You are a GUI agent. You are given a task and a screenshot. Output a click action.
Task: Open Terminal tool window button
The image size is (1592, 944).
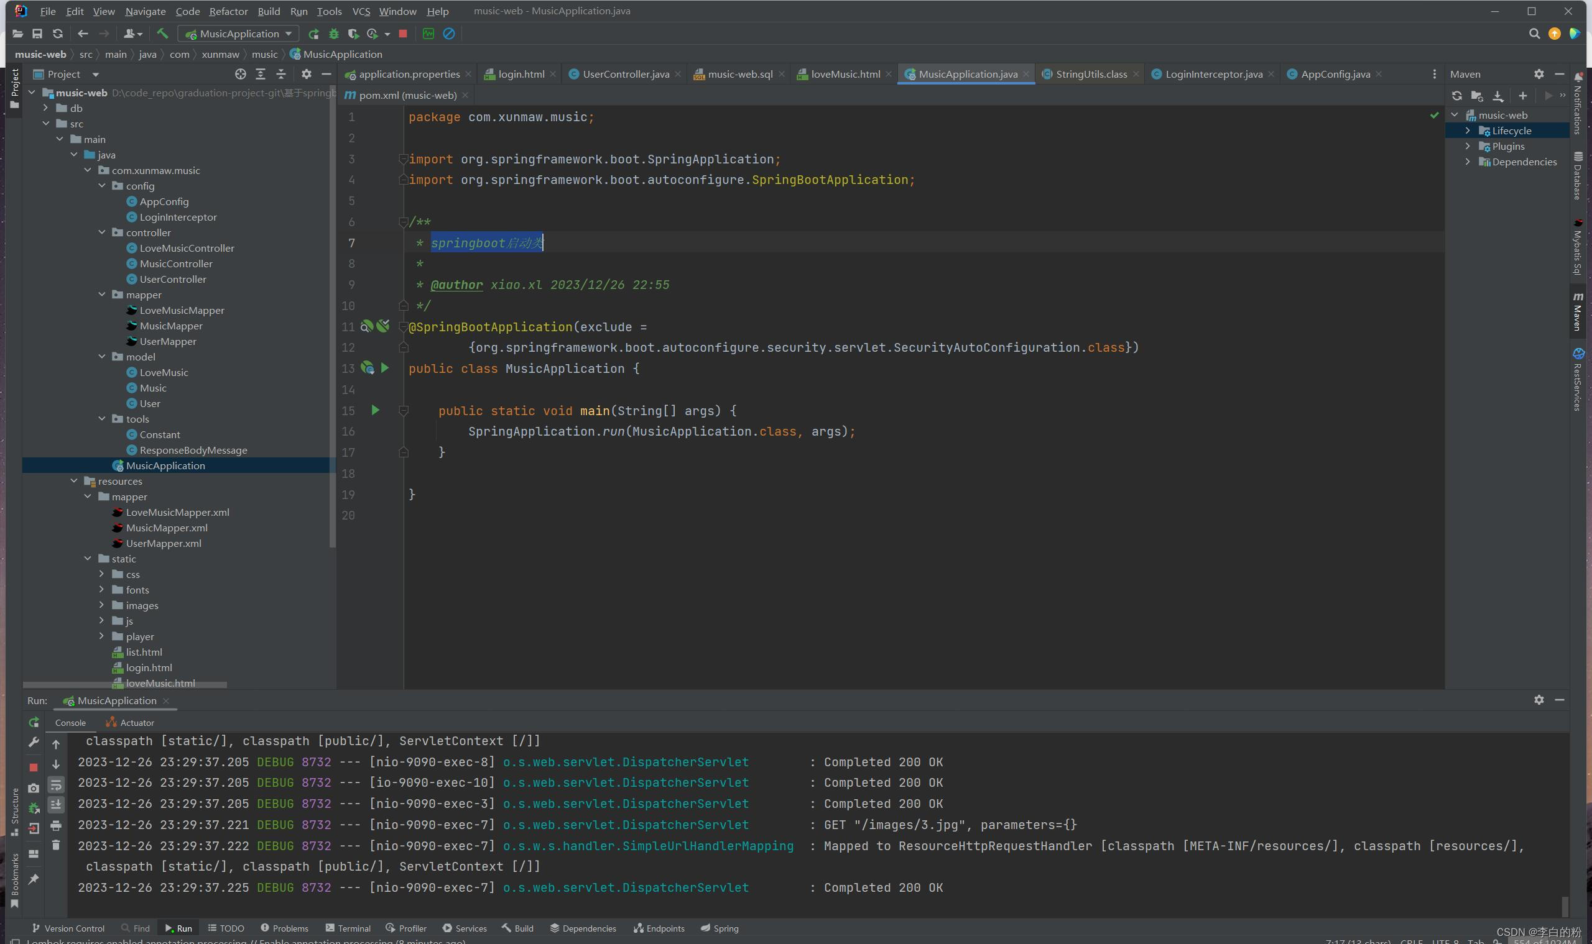(348, 928)
